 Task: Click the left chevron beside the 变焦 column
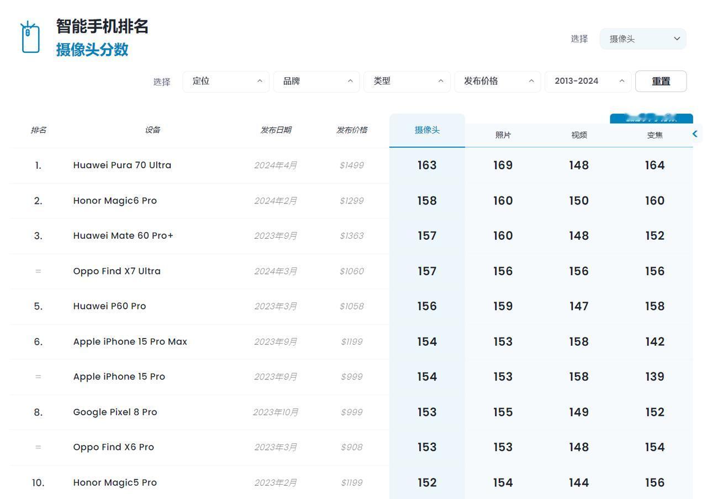[x=695, y=133]
